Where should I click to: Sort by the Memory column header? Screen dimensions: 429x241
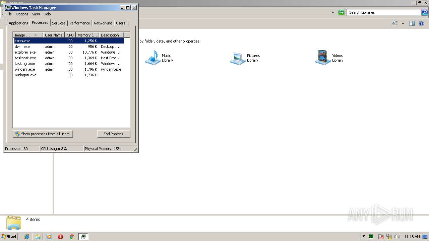87,35
